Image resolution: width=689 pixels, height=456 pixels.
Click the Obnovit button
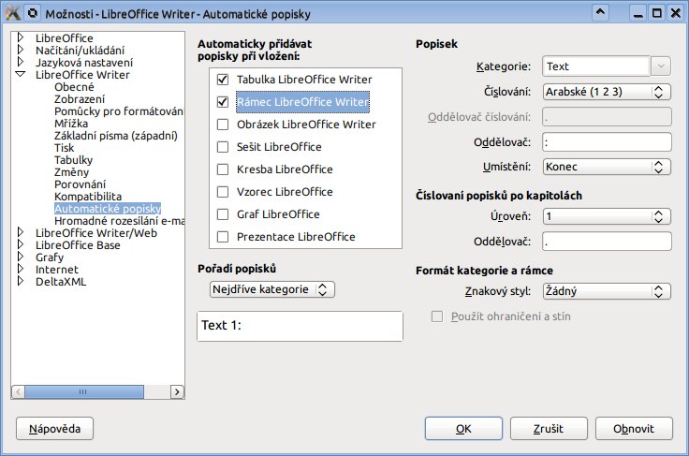click(x=634, y=428)
